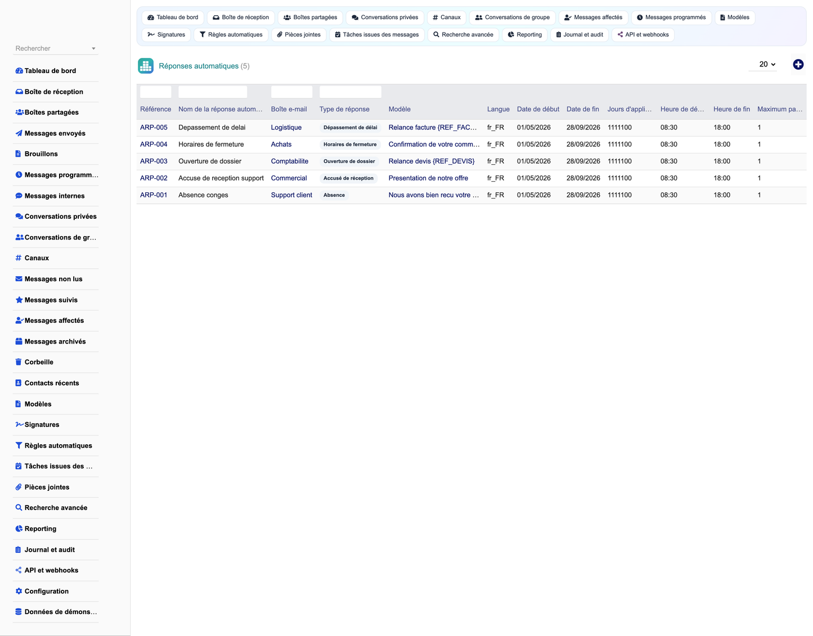The height and width of the screenshot is (636, 813).
Task: Click the API et webhooks share icon in sidebar
Action: tap(19, 570)
